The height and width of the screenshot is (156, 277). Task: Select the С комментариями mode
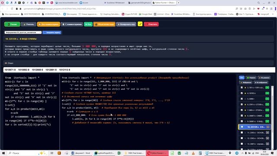[x=72, y=24]
